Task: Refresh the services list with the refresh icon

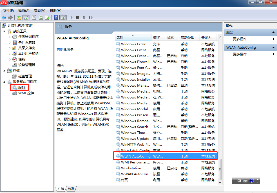Action: click(x=41, y=17)
